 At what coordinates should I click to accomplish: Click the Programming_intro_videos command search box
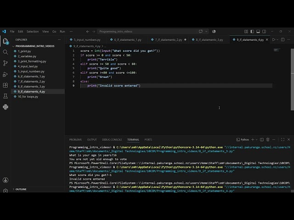pyautogui.click(x=147, y=32)
